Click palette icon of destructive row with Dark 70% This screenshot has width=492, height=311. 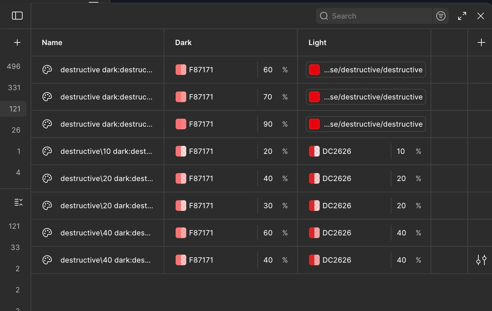click(x=47, y=97)
